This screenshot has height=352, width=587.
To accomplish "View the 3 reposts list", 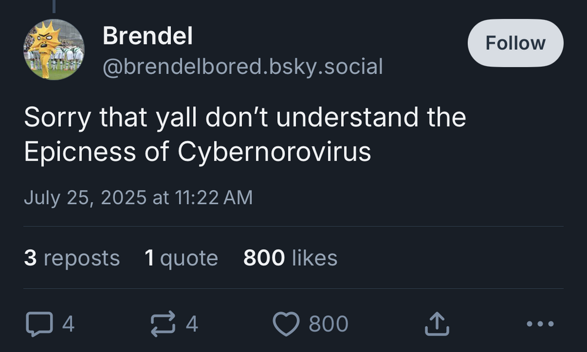I will pyautogui.click(x=72, y=258).
